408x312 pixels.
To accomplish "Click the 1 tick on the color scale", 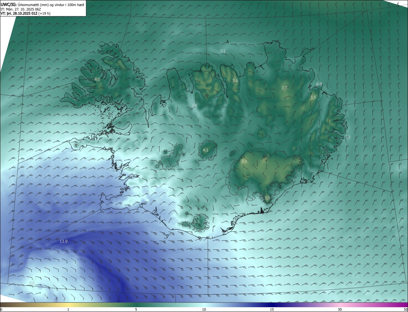I will click(x=68, y=309).
